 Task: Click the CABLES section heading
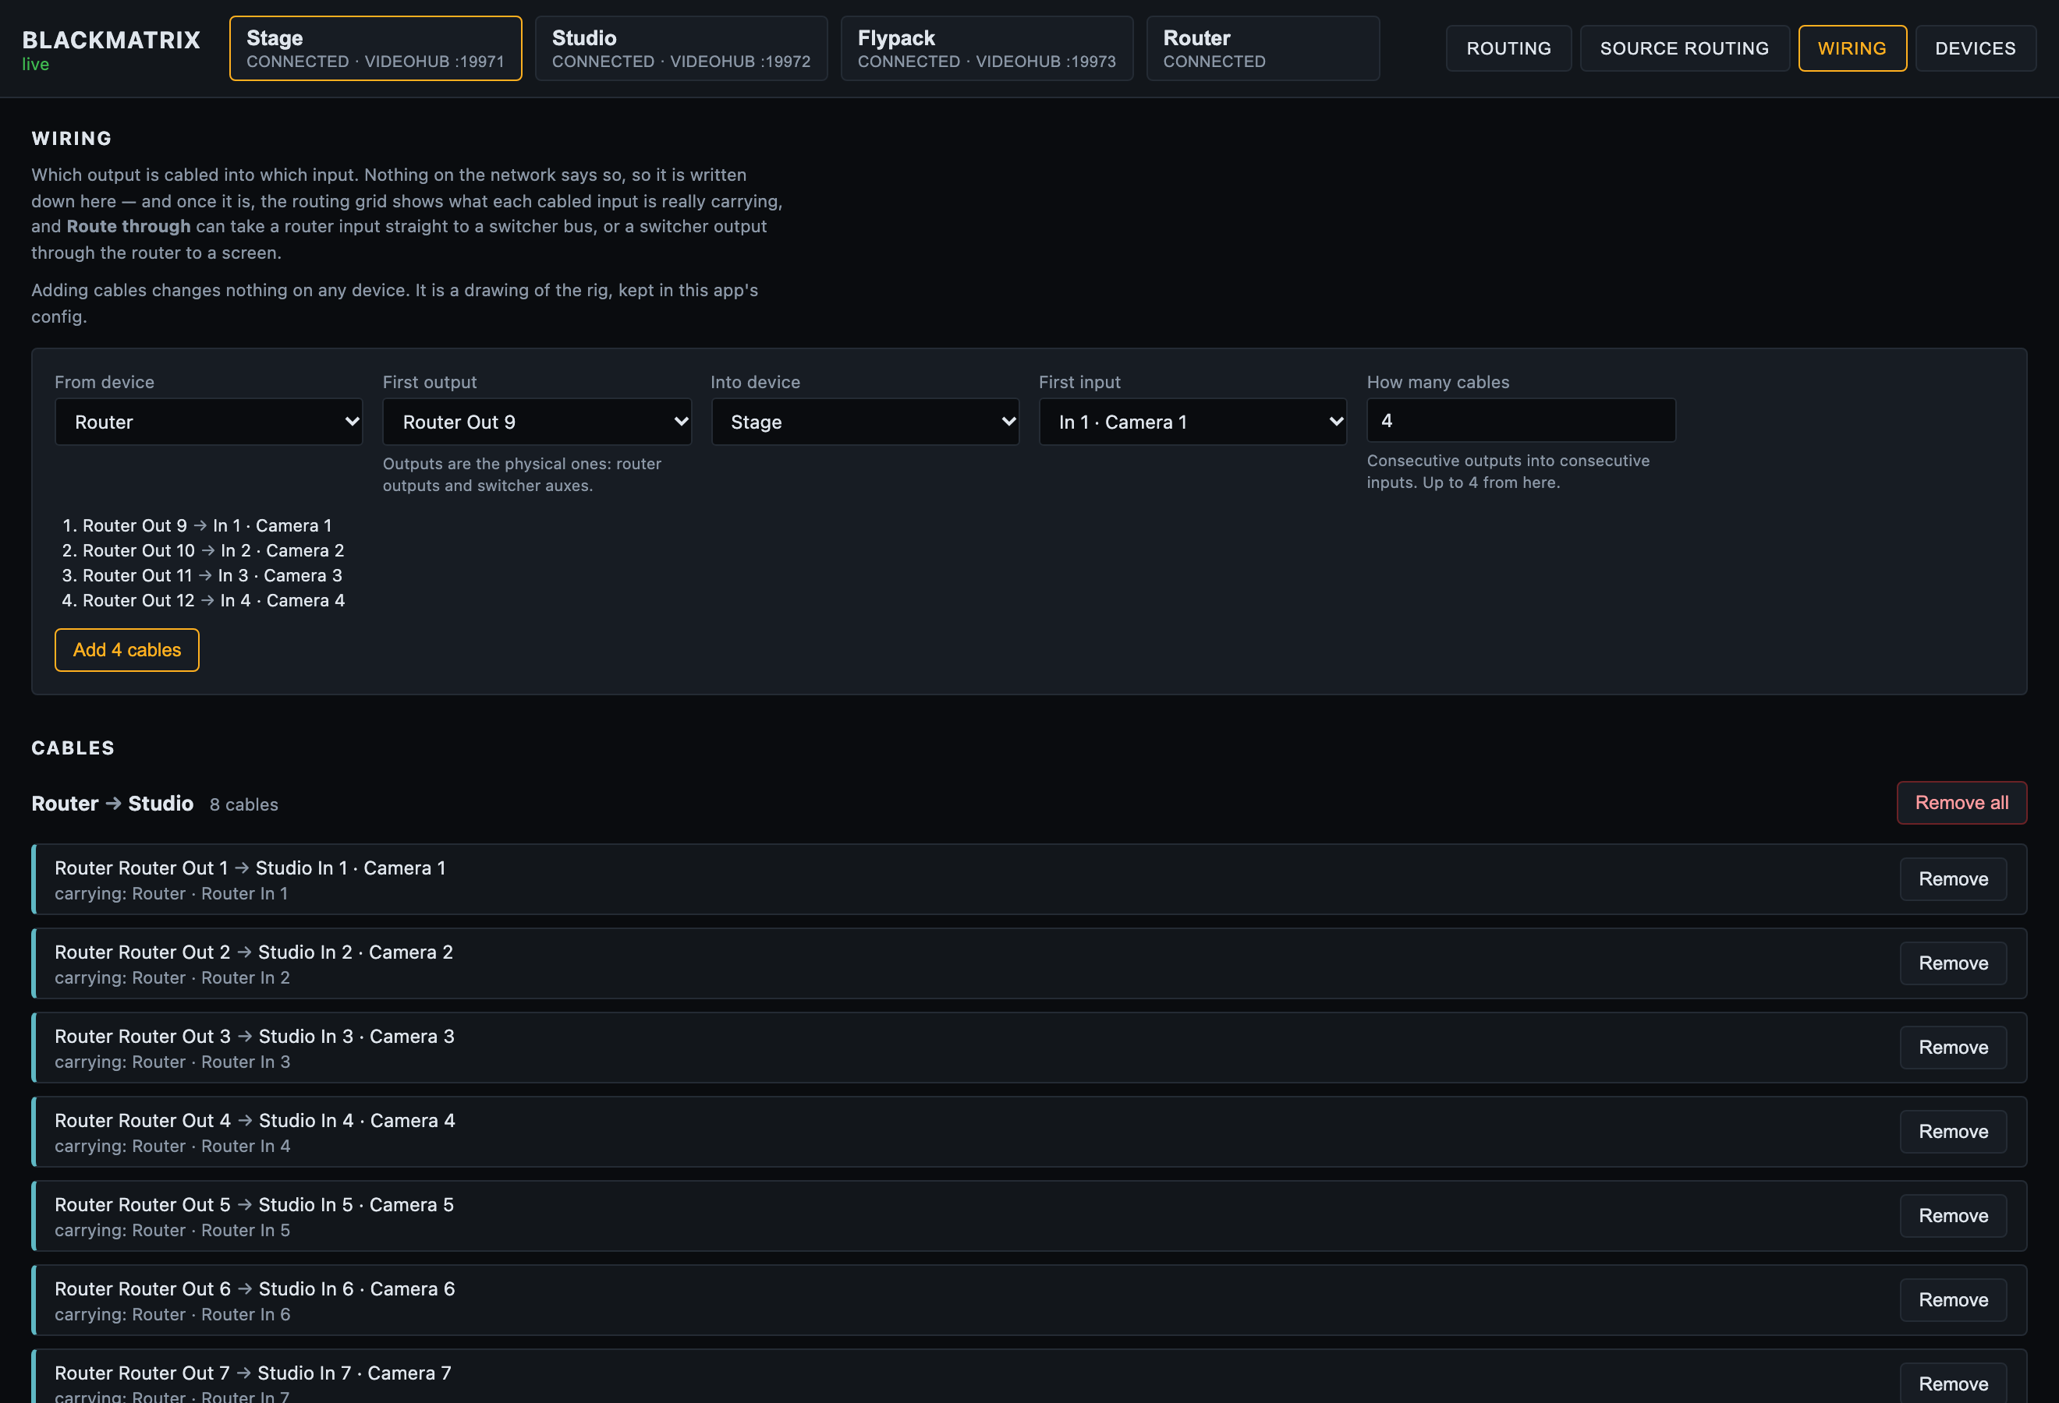click(x=73, y=747)
